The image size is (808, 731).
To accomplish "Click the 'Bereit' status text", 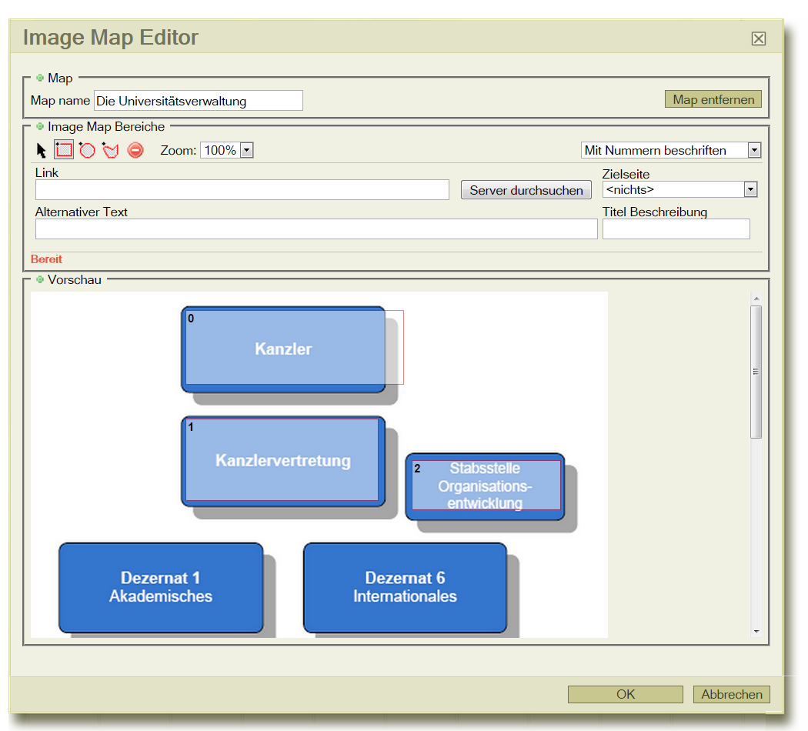I will [x=46, y=259].
